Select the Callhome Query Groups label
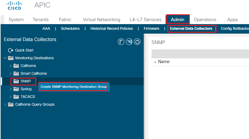Screen dimensions: 249x139 (x=35, y=104)
